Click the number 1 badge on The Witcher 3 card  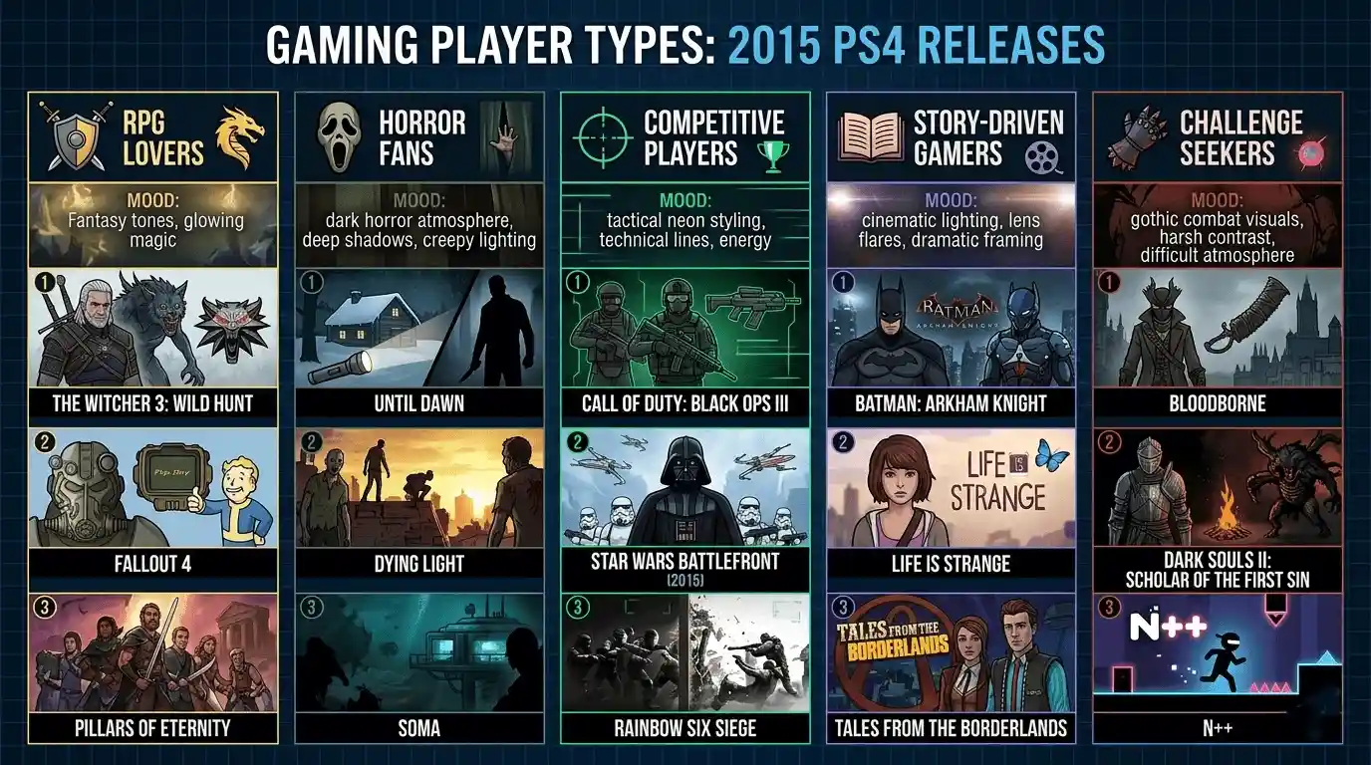[43, 282]
